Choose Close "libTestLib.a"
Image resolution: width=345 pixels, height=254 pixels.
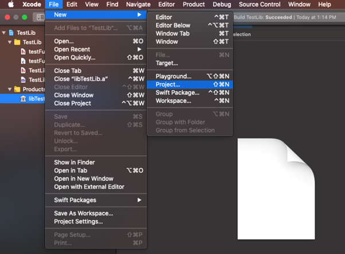pyautogui.click(x=96, y=79)
